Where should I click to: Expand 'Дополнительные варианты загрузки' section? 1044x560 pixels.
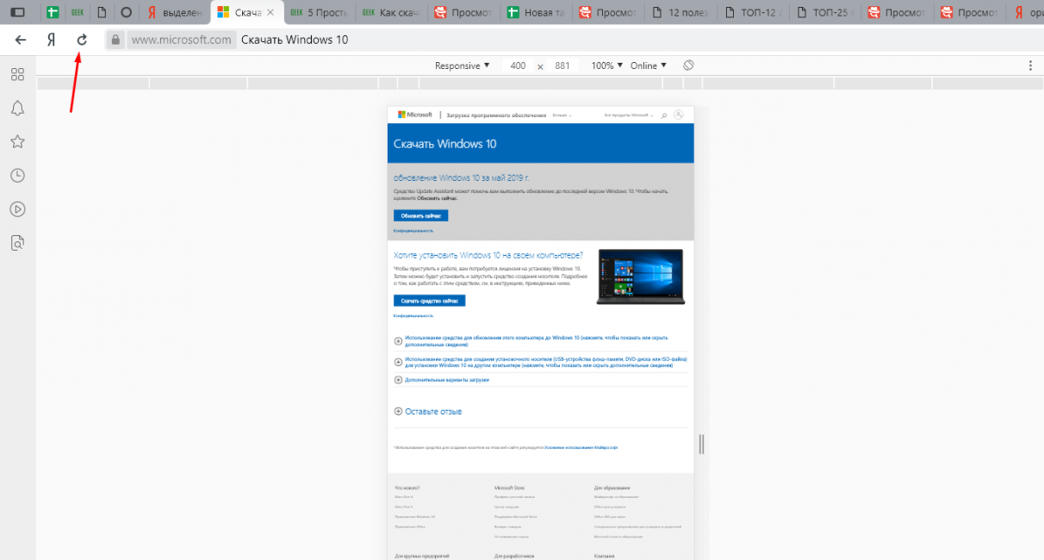tap(442, 380)
